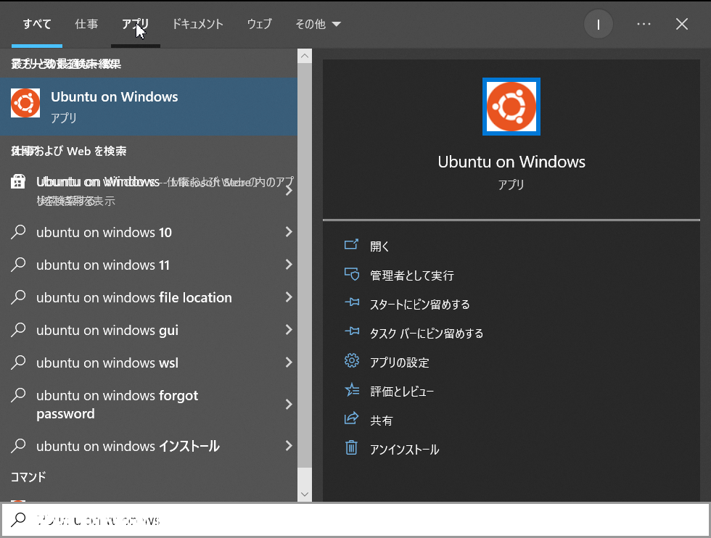Open the Ubuntu on Windows best match result
711x538 pixels.
[149, 106]
